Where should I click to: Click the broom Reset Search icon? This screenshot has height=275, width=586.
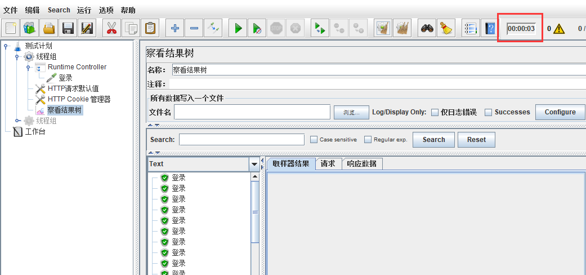[446, 28]
